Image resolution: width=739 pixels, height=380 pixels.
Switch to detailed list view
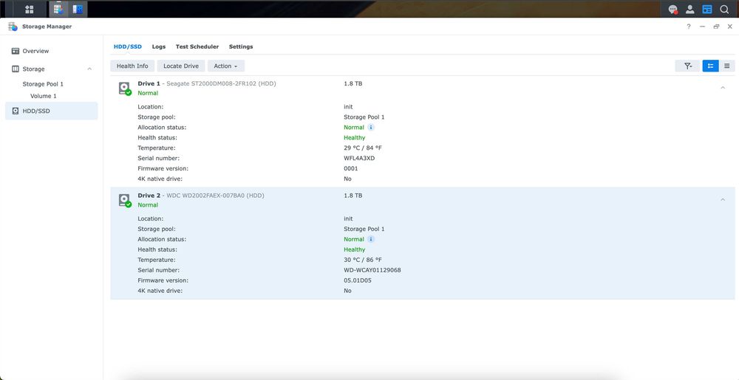click(x=710, y=66)
